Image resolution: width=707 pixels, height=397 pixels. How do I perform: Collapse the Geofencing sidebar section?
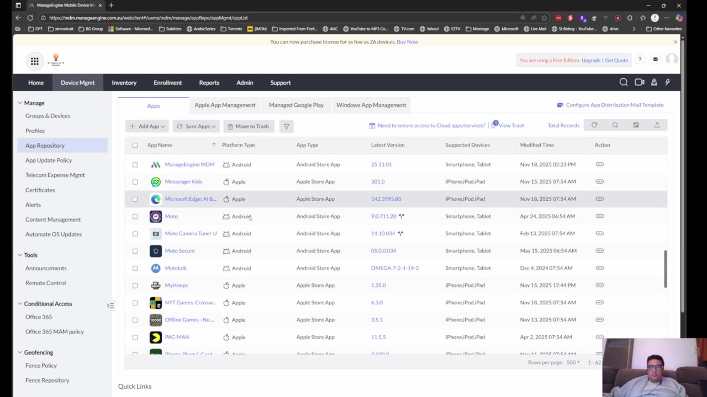20,352
